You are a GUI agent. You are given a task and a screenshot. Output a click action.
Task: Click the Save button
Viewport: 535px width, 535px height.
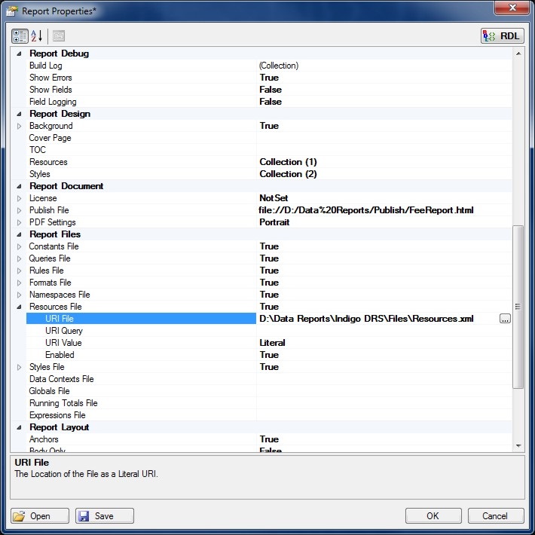point(105,516)
